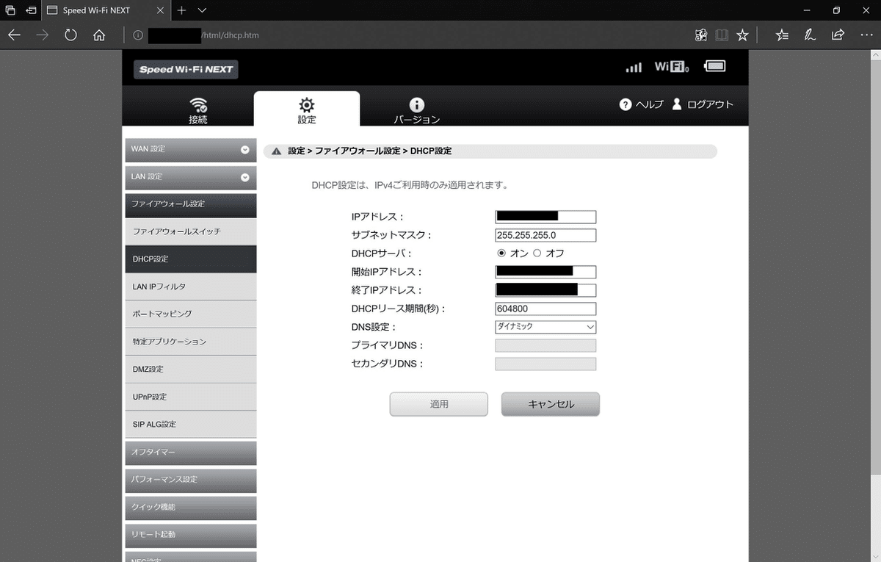The width and height of the screenshot is (881, 562).
Task: Click the プライマリDNS field
Action: (545, 345)
